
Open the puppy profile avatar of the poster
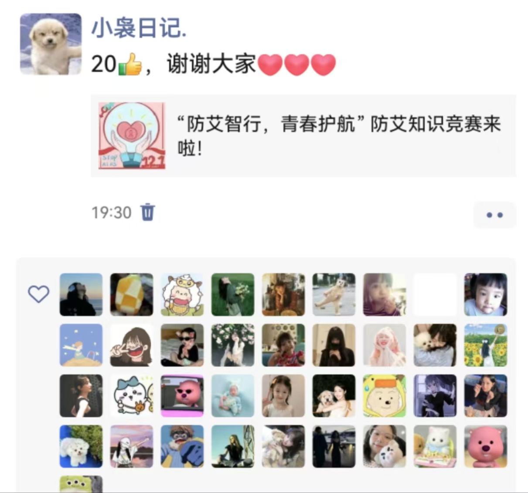click(51, 44)
